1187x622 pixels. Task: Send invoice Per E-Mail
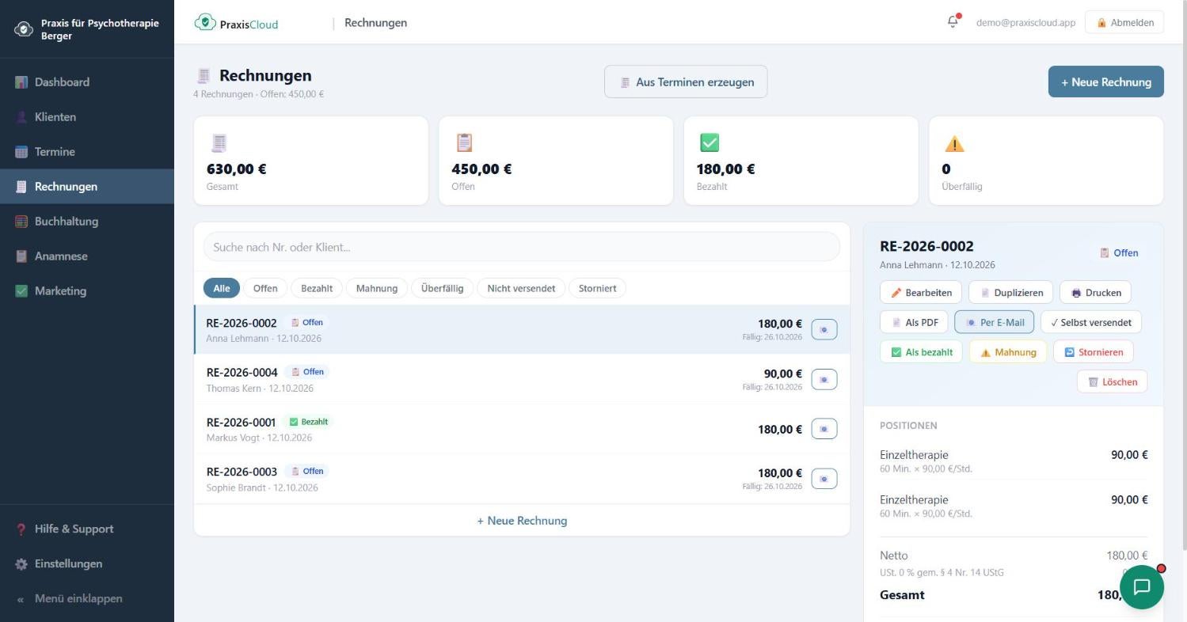point(994,322)
